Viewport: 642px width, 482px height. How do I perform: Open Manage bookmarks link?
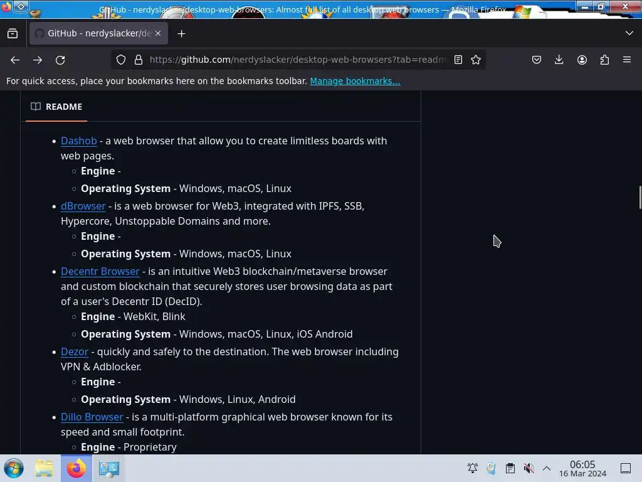355,81
